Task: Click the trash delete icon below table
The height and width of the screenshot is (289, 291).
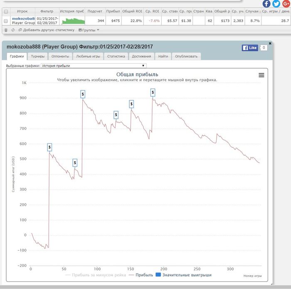Action: 6,30
